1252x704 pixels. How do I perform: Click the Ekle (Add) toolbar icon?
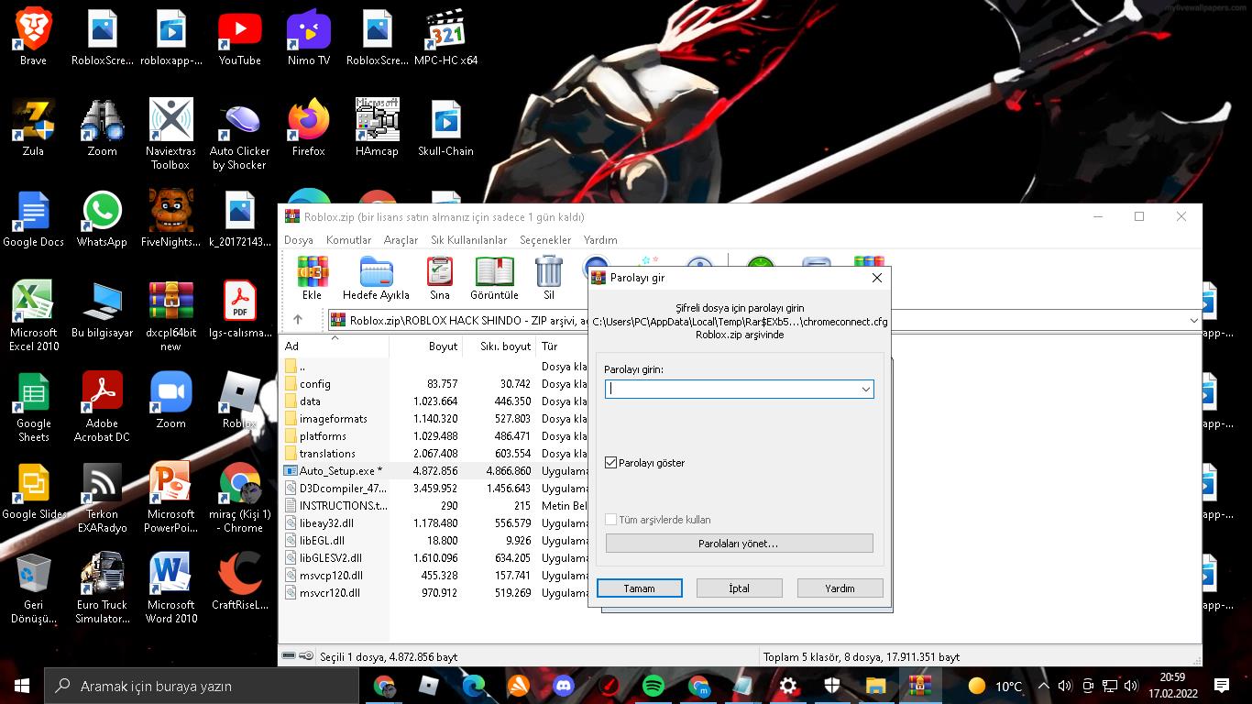pyautogui.click(x=312, y=277)
